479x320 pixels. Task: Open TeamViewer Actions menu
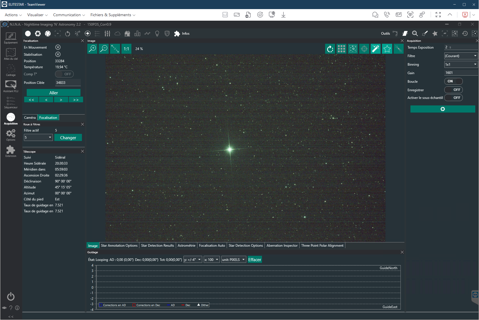point(13,15)
